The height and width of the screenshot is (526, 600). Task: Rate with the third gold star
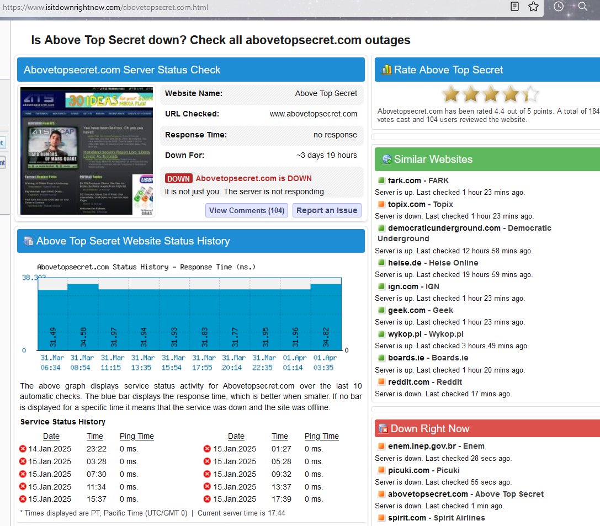coord(491,94)
